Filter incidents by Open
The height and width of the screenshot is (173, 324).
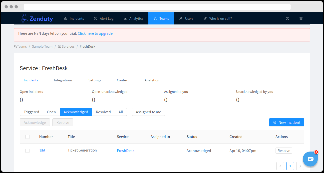pyautogui.click(x=51, y=112)
